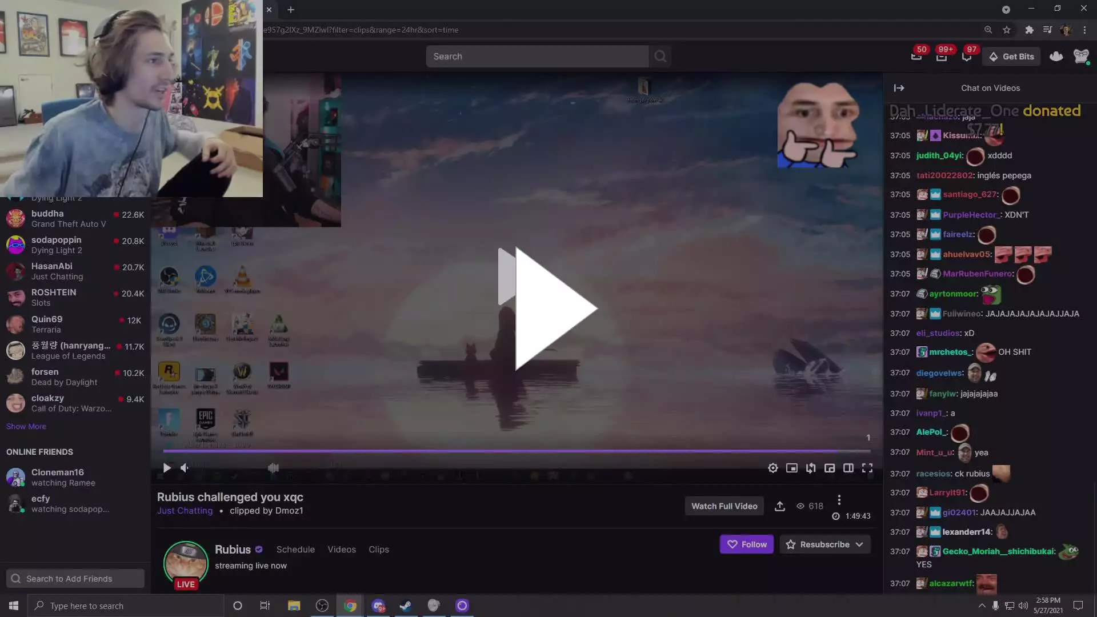This screenshot has width=1097, height=617.
Task: Click the video progress seek bar
Action: click(x=517, y=451)
